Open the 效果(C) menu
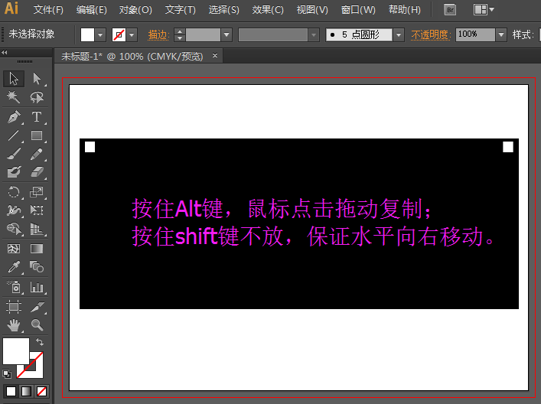Viewport: 541px width, 404px height. click(x=268, y=10)
